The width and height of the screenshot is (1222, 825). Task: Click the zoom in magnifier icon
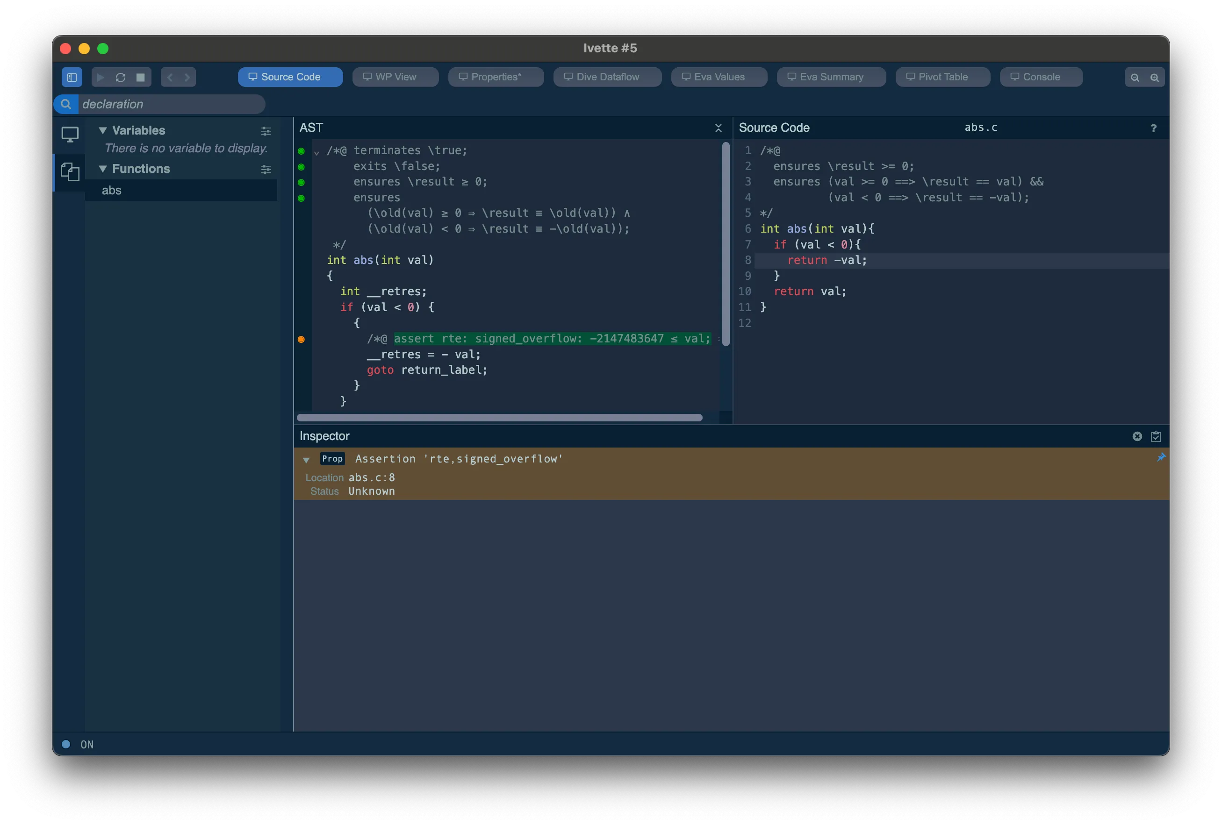[1155, 78]
